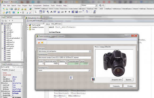Open the Категория combo box dropdown
The image size is (154, 98).
90,51
